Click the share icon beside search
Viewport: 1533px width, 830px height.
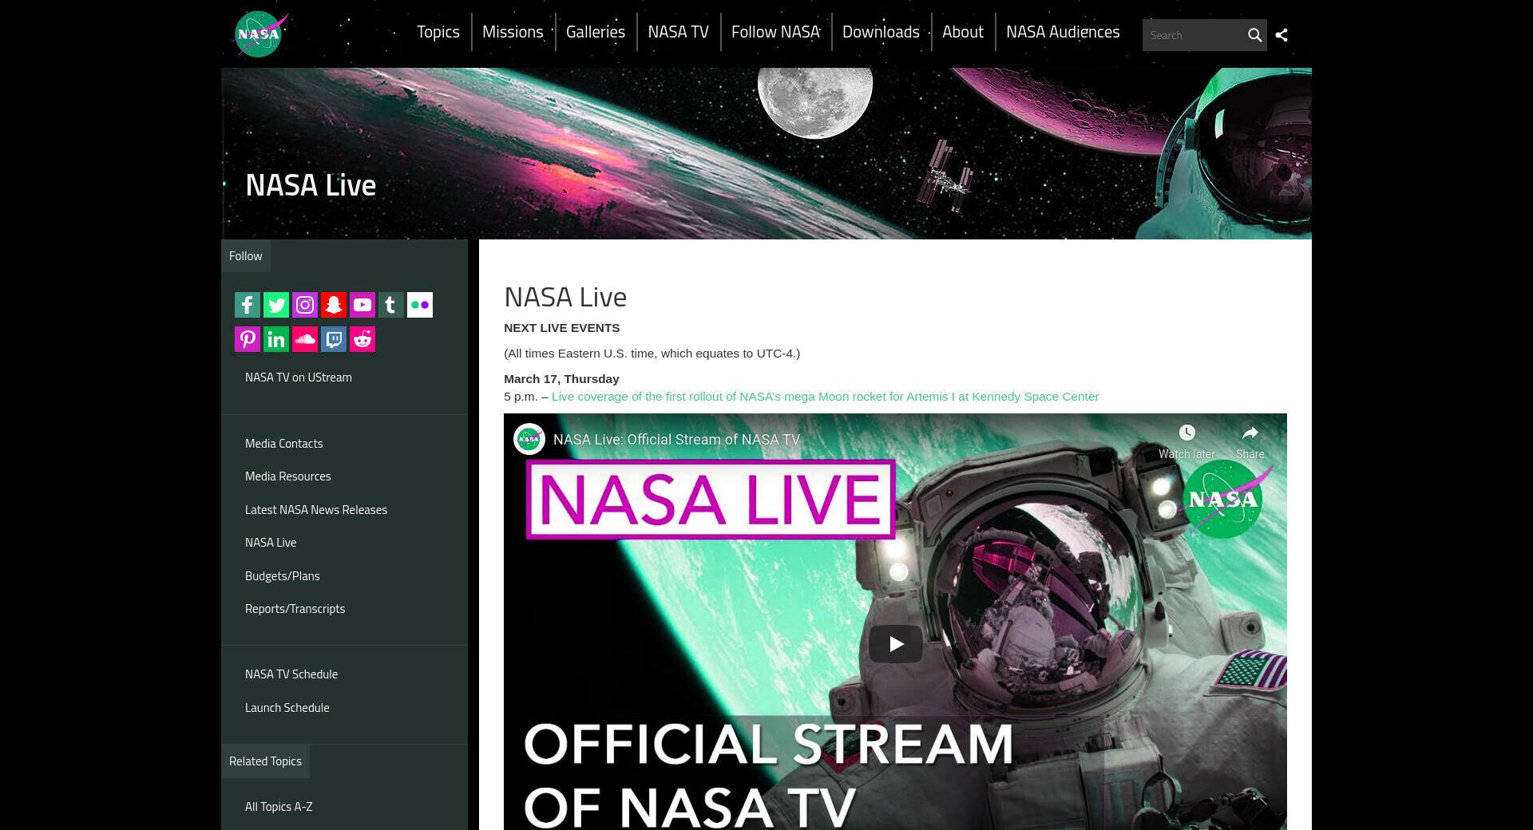(x=1281, y=35)
